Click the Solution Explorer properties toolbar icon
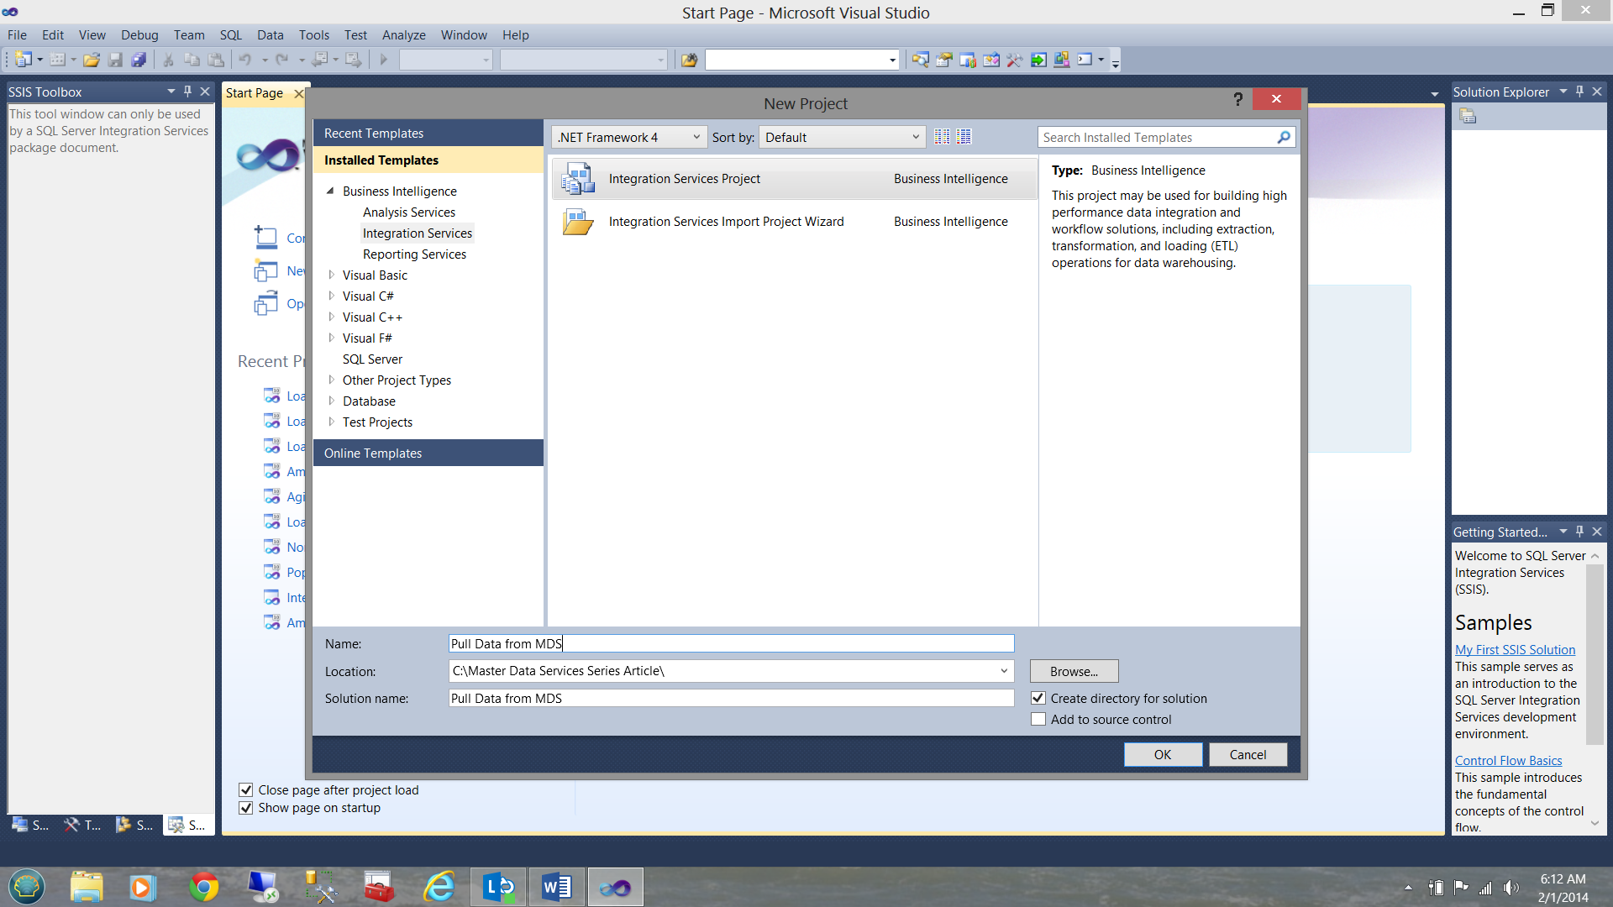Screen dimensions: 1613x907 tap(1468, 117)
